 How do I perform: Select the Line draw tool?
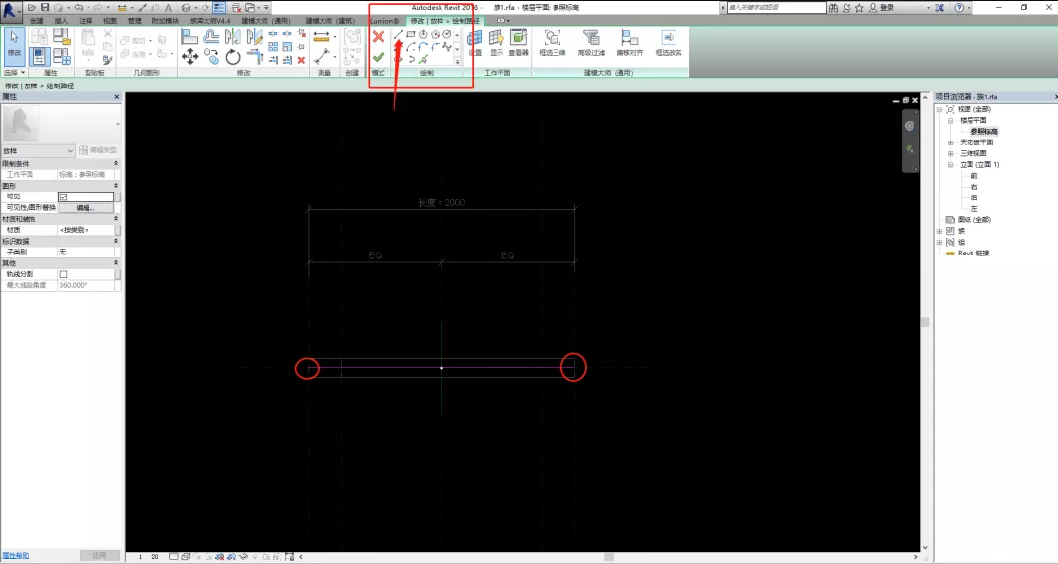point(398,34)
